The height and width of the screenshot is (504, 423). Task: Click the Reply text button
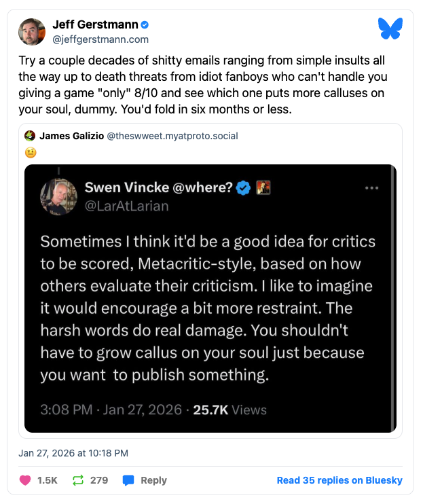(x=153, y=480)
